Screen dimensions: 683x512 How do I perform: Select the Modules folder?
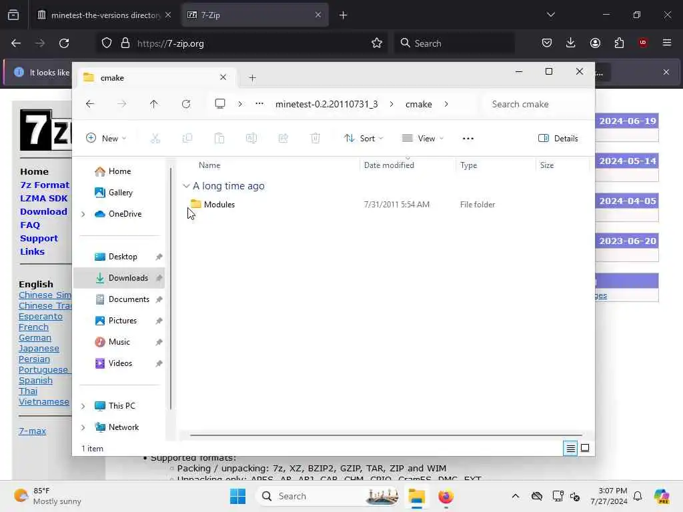coord(219,205)
